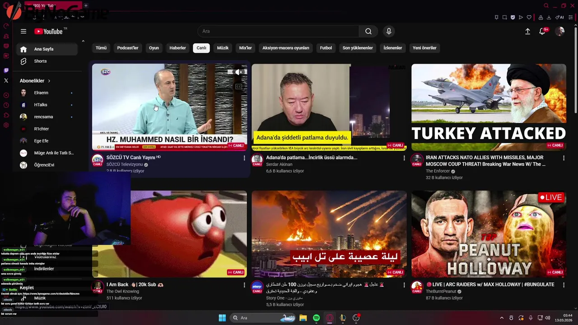Select the Haberler filter chip
This screenshot has width=578, height=325.
(177, 48)
